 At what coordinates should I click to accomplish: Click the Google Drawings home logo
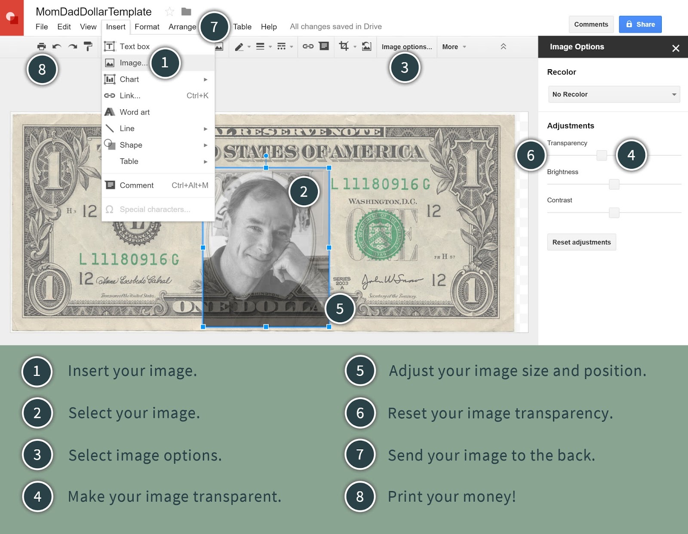pos(12,18)
